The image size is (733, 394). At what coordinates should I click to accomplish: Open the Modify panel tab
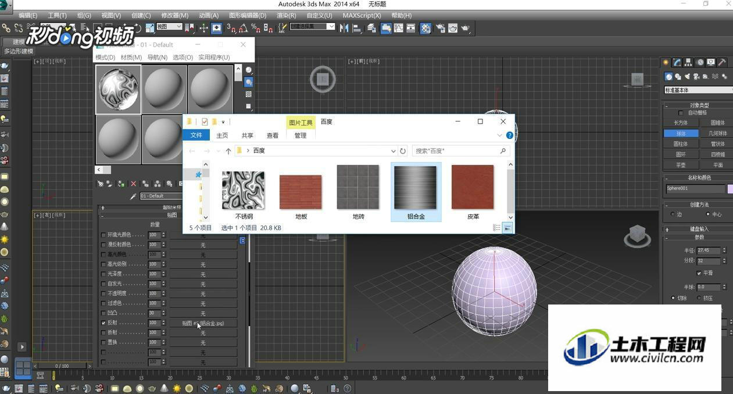pos(677,62)
